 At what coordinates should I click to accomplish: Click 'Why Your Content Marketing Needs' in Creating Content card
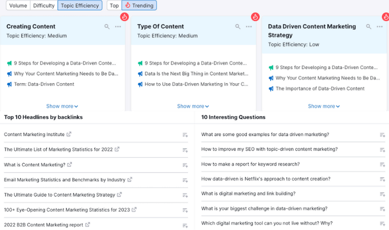click(x=66, y=73)
